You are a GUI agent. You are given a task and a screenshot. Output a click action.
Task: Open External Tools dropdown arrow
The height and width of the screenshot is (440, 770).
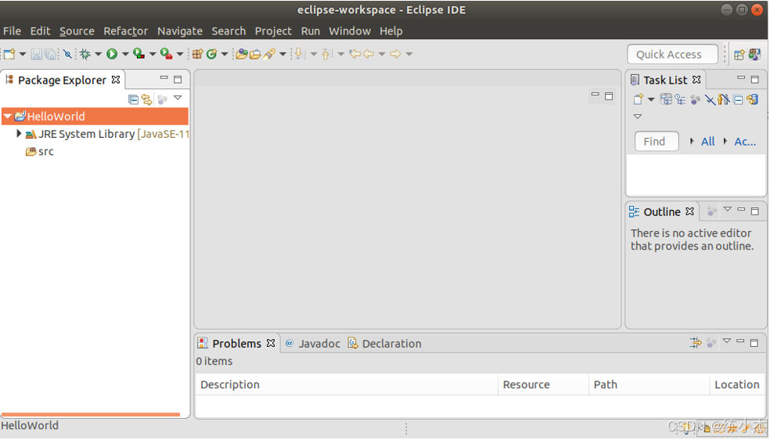click(180, 54)
